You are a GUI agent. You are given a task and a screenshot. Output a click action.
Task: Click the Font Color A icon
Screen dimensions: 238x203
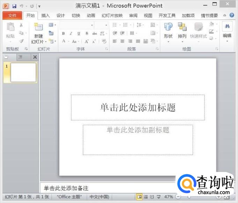click(x=64, y=41)
